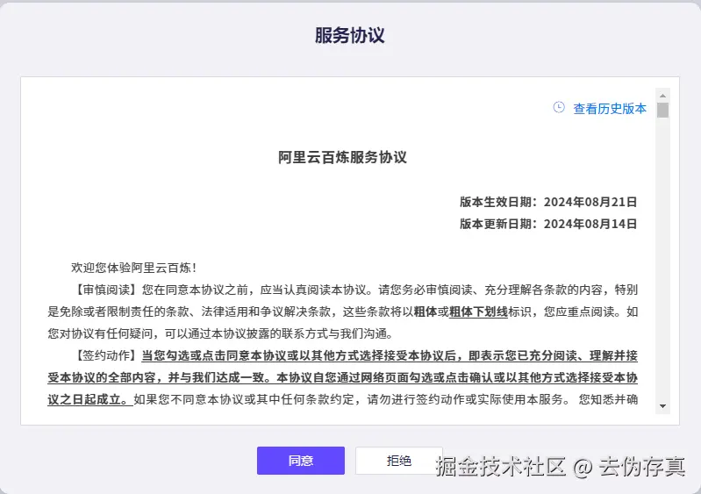Click the 欢迎您体验阿里云百炼！ text
The height and width of the screenshot is (494, 701).
pos(133,268)
